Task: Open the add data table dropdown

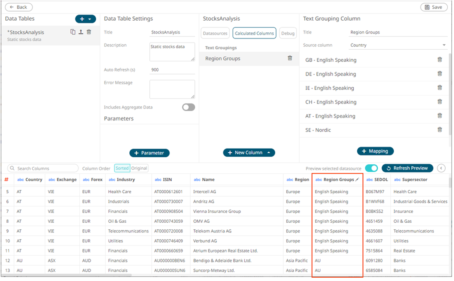Action: (90, 19)
